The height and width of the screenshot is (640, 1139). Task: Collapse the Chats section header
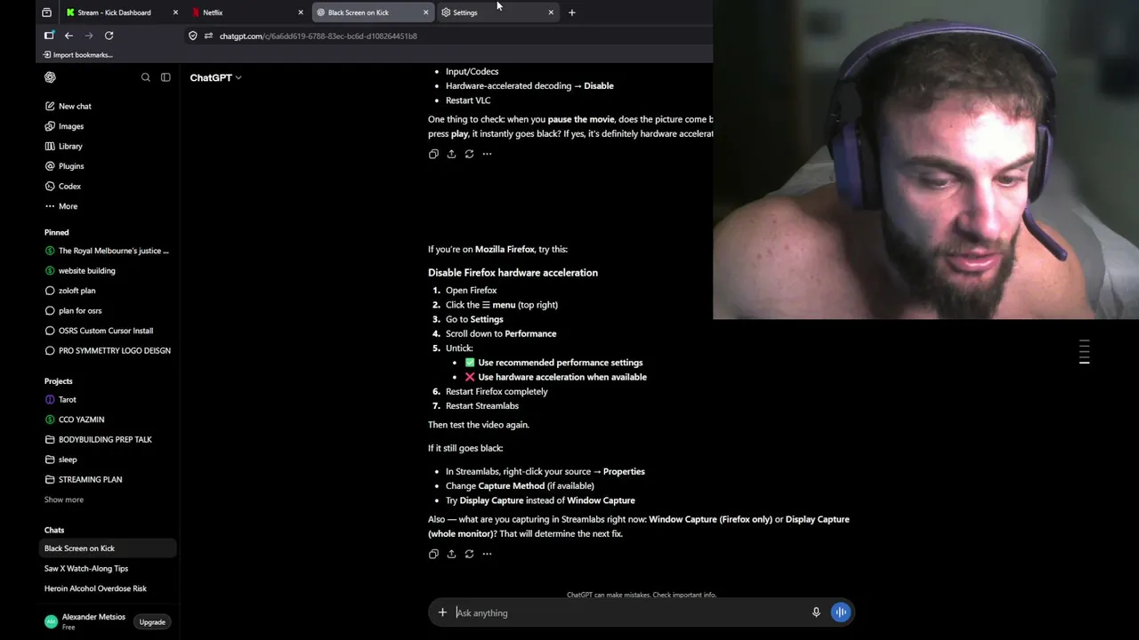tap(54, 530)
